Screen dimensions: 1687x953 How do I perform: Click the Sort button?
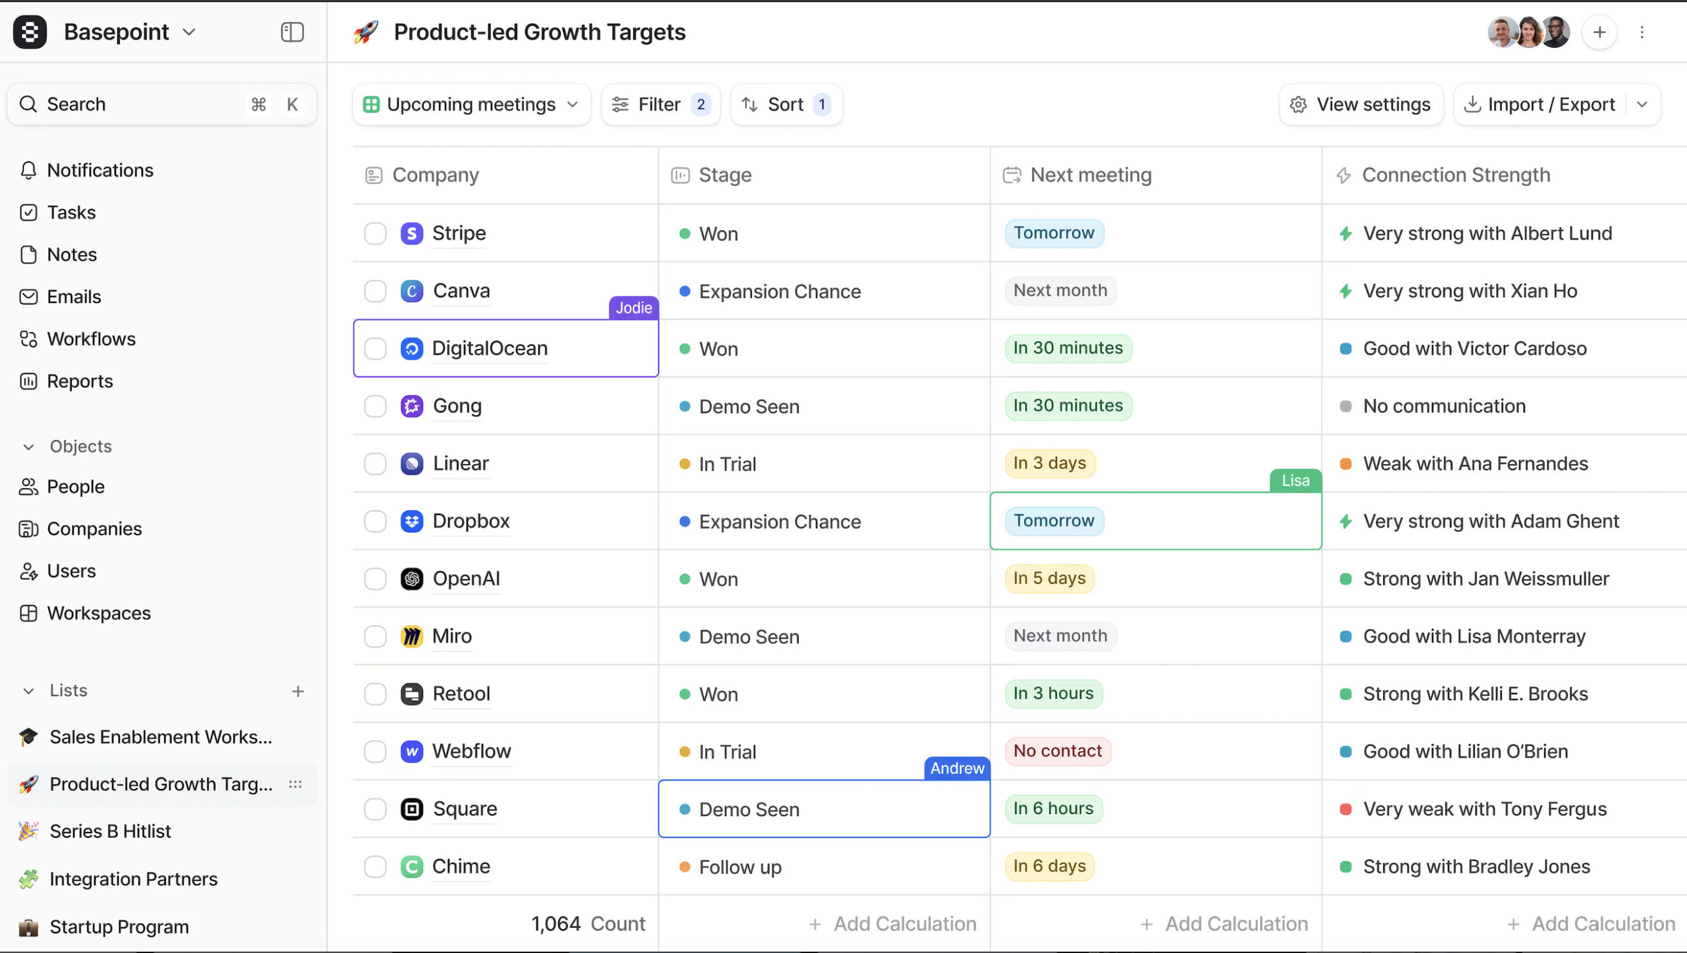786,104
